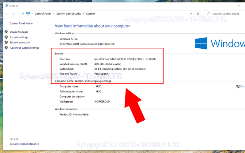Open Device Manager link
The height and width of the screenshot is (153, 245).
pyautogui.click(x=19, y=32)
